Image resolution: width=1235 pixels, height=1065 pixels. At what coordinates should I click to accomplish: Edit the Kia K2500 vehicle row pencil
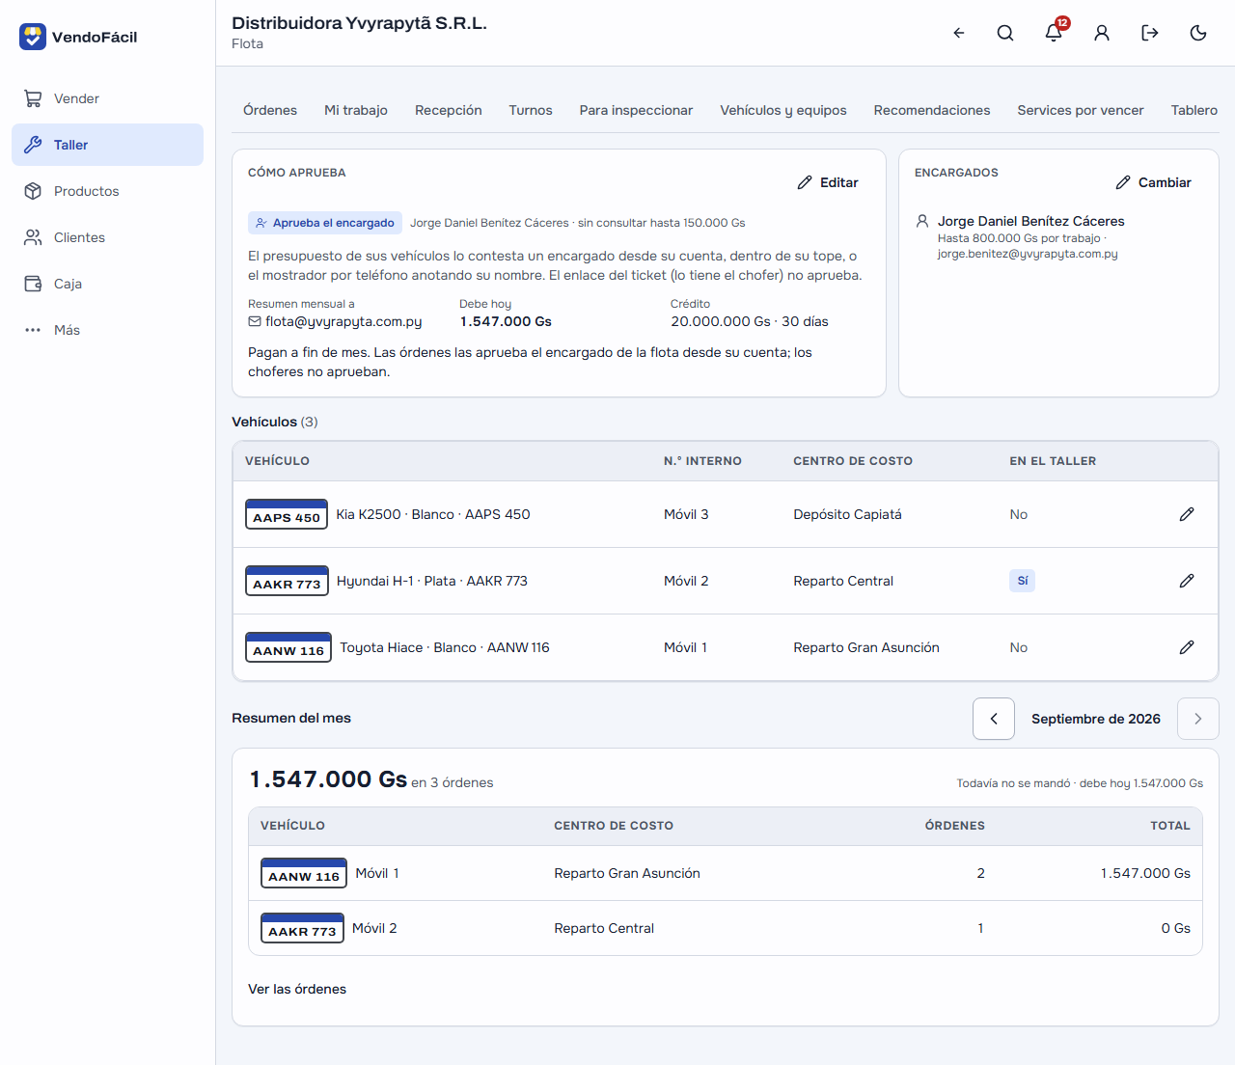tap(1187, 514)
